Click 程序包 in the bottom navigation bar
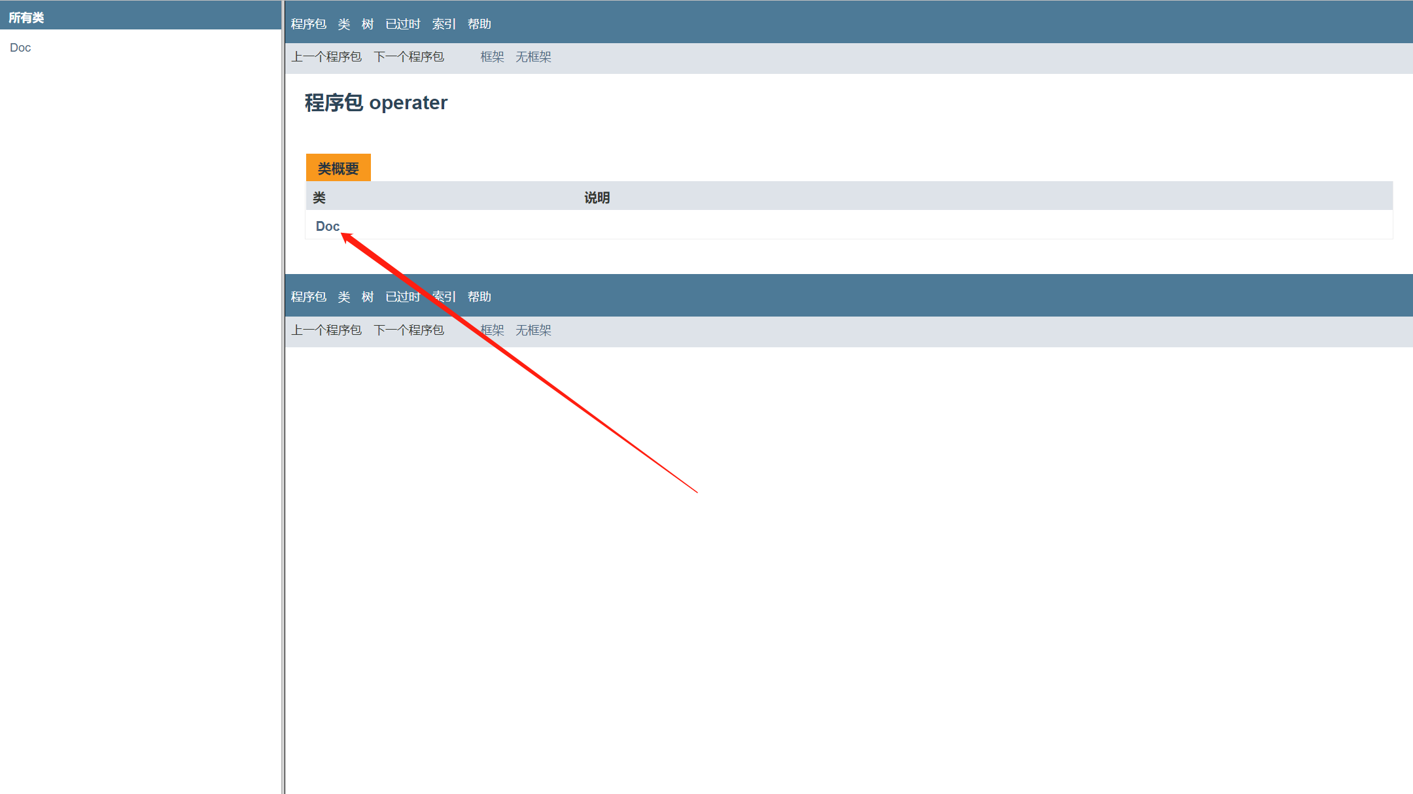The height and width of the screenshot is (794, 1413). [309, 297]
